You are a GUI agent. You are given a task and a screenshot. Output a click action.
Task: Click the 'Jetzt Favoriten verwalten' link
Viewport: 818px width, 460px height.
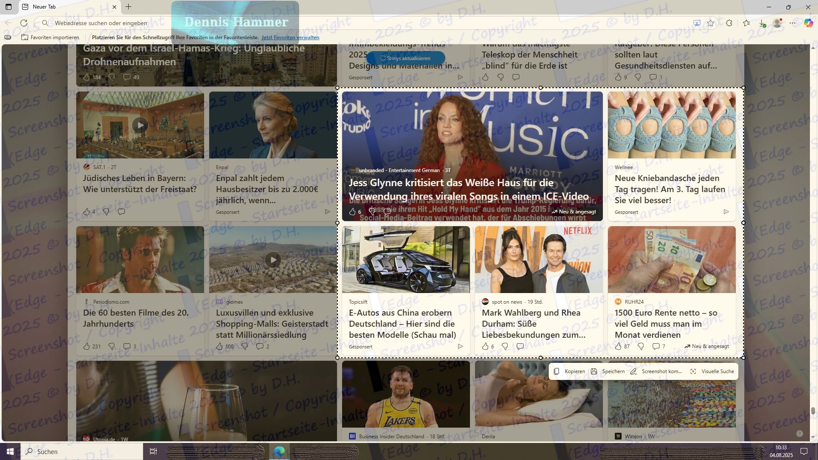pyautogui.click(x=290, y=37)
